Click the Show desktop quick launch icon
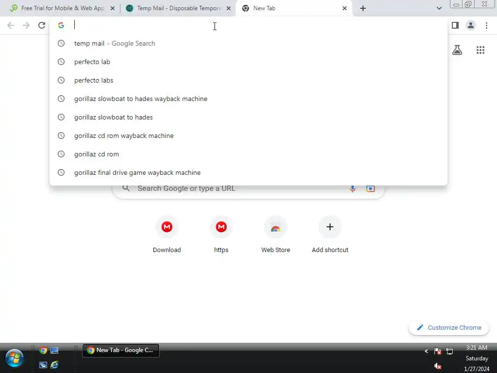The width and height of the screenshot is (497, 373). (x=54, y=351)
